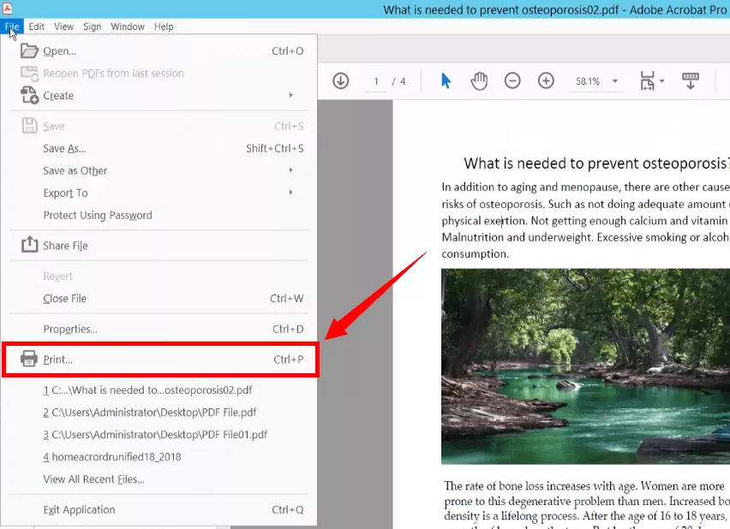The height and width of the screenshot is (529, 730).
Task: Click the Create icon in File menu
Action: (x=28, y=95)
